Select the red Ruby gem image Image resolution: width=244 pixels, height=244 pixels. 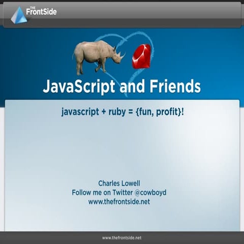coord(141,56)
